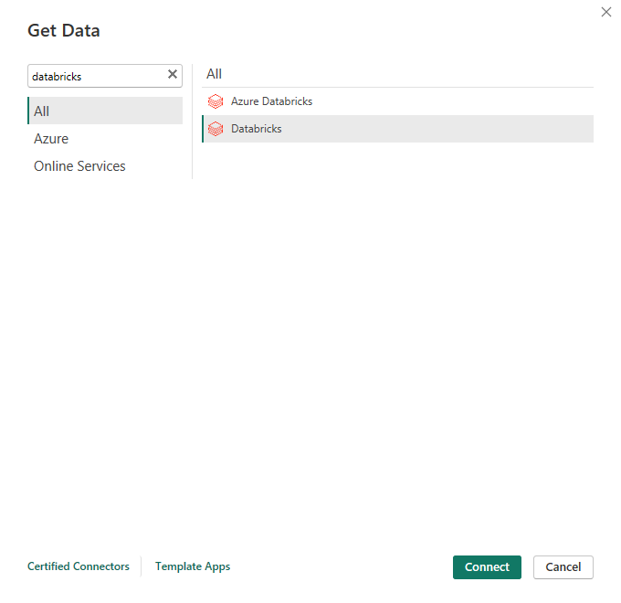
Task: Click the red Databricks connector icon
Action: (x=216, y=129)
